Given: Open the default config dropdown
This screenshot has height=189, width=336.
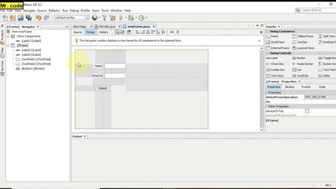Looking at the screenshot, I should (x=87, y=18).
